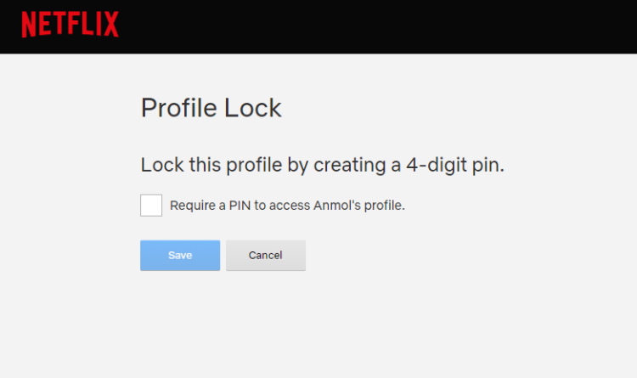Enable PIN requirement for Anmol's profile
Image resolution: width=637 pixels, height=378 pixels.
click(x=151, y=206)
